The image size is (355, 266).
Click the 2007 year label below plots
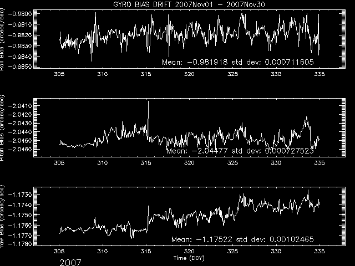click(x=70, y=263)
